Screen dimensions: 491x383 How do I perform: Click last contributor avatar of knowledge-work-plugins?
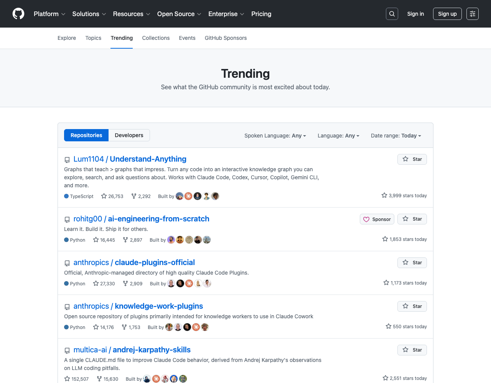(x=205, y=327)
